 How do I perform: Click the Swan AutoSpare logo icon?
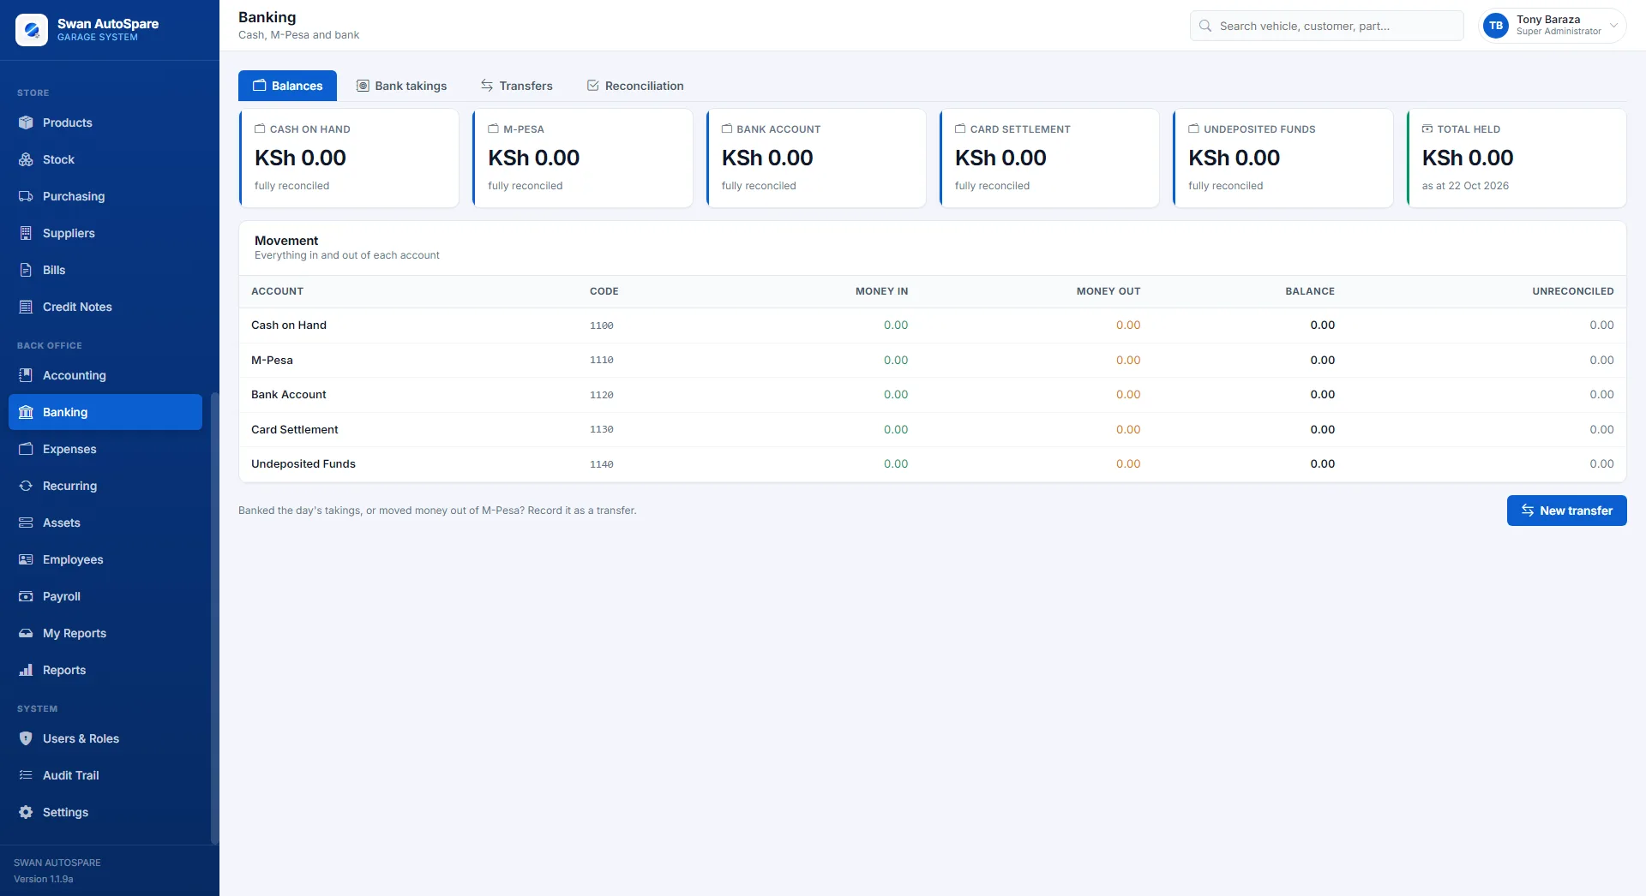coord(32,30)
